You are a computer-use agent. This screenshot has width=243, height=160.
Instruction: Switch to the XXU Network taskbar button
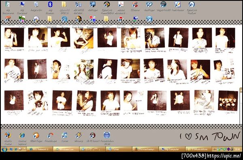click(x=40, y=149)
